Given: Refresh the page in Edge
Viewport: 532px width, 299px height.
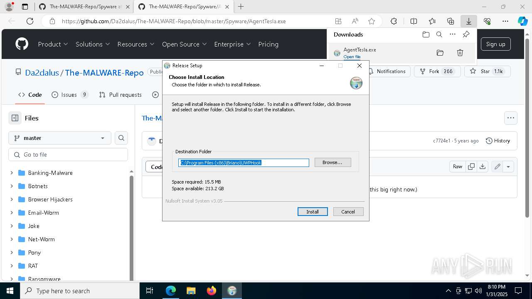Looking at the screenshot, I should click(x=30, y=21).
